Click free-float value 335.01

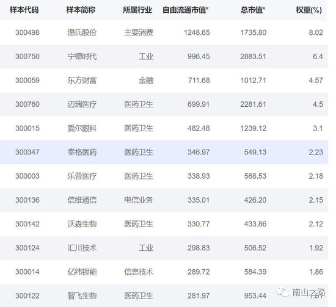pyautogui.click(x=199, y=200)
